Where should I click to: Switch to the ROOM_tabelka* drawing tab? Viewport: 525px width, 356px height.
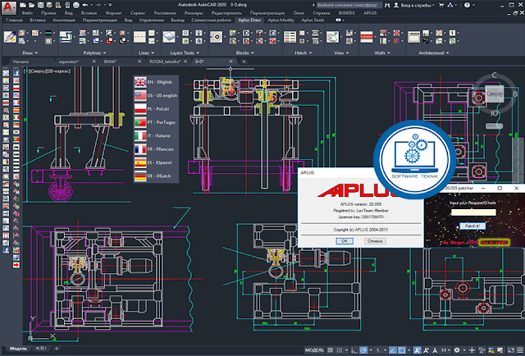[165, 62]
